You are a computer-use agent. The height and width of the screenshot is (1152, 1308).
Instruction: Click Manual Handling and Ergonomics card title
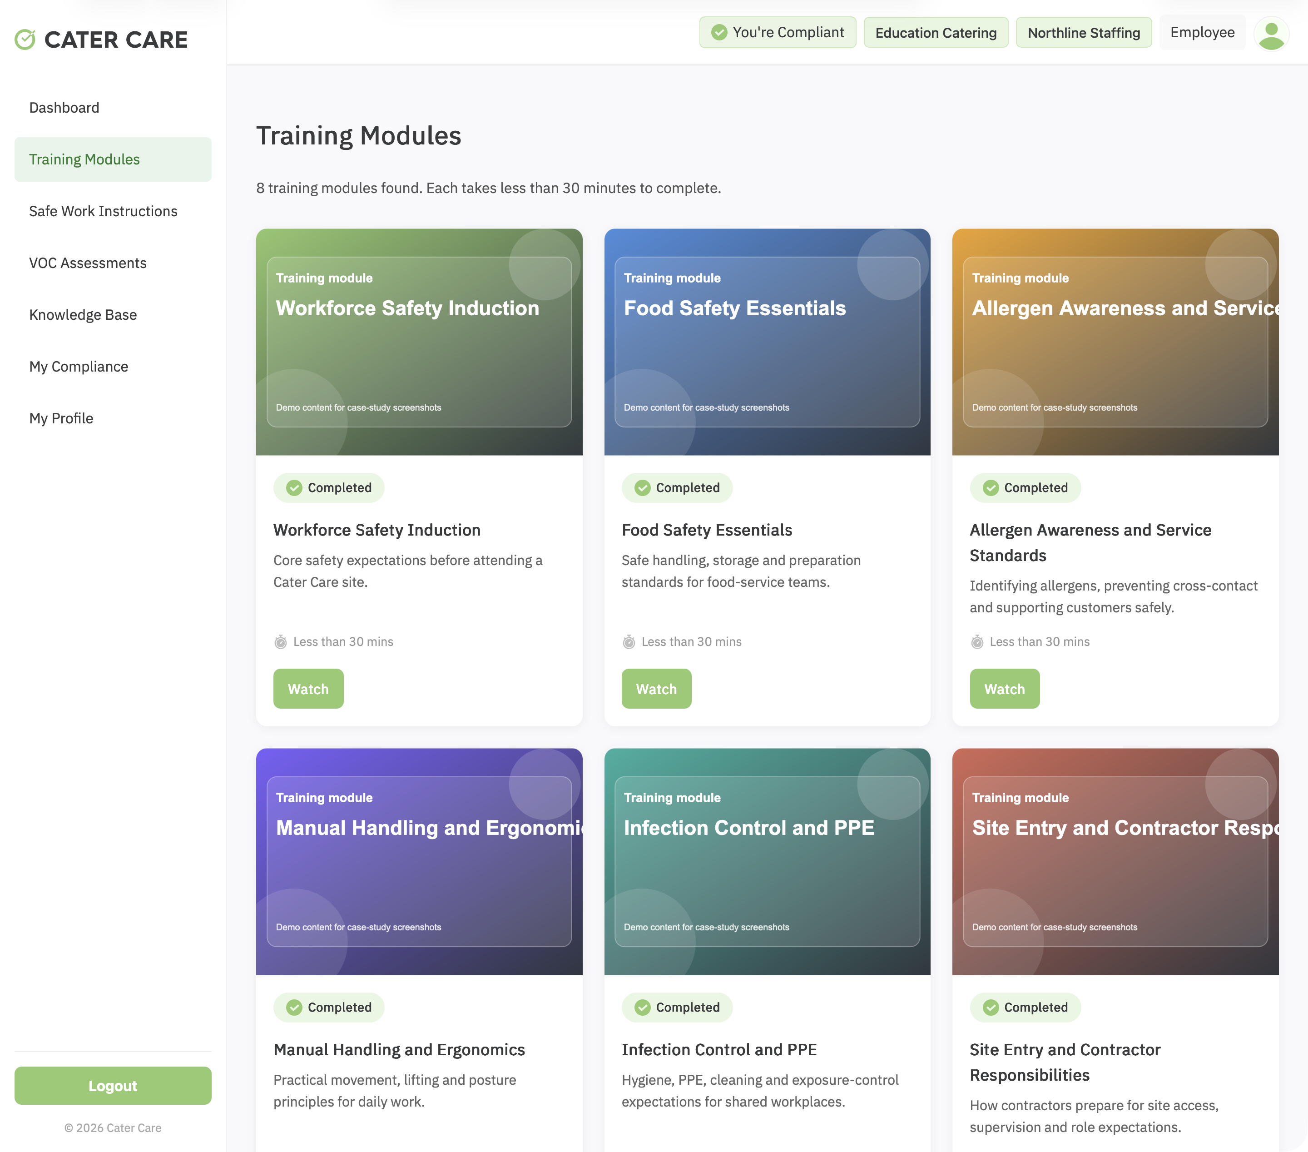[x=399, y=1050]
